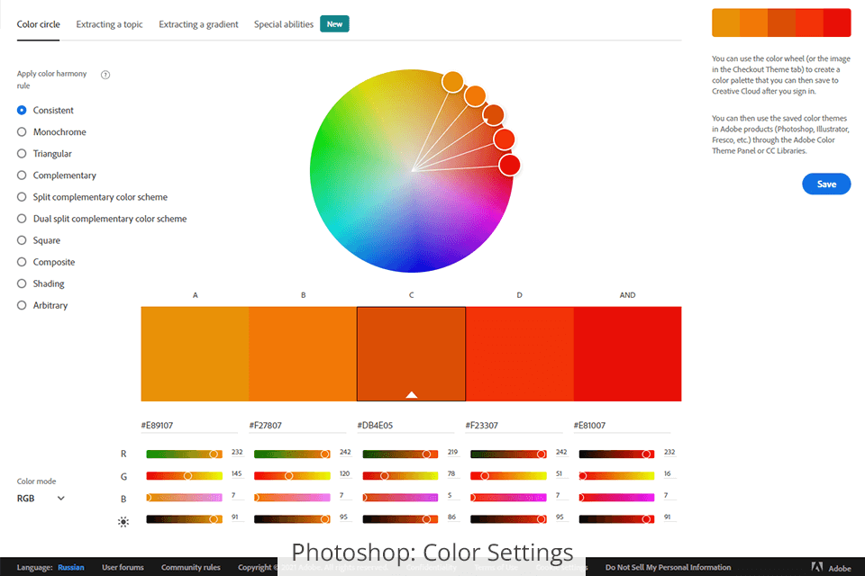
Task: Select the bottom red color wheel handle
Action: 509,165
